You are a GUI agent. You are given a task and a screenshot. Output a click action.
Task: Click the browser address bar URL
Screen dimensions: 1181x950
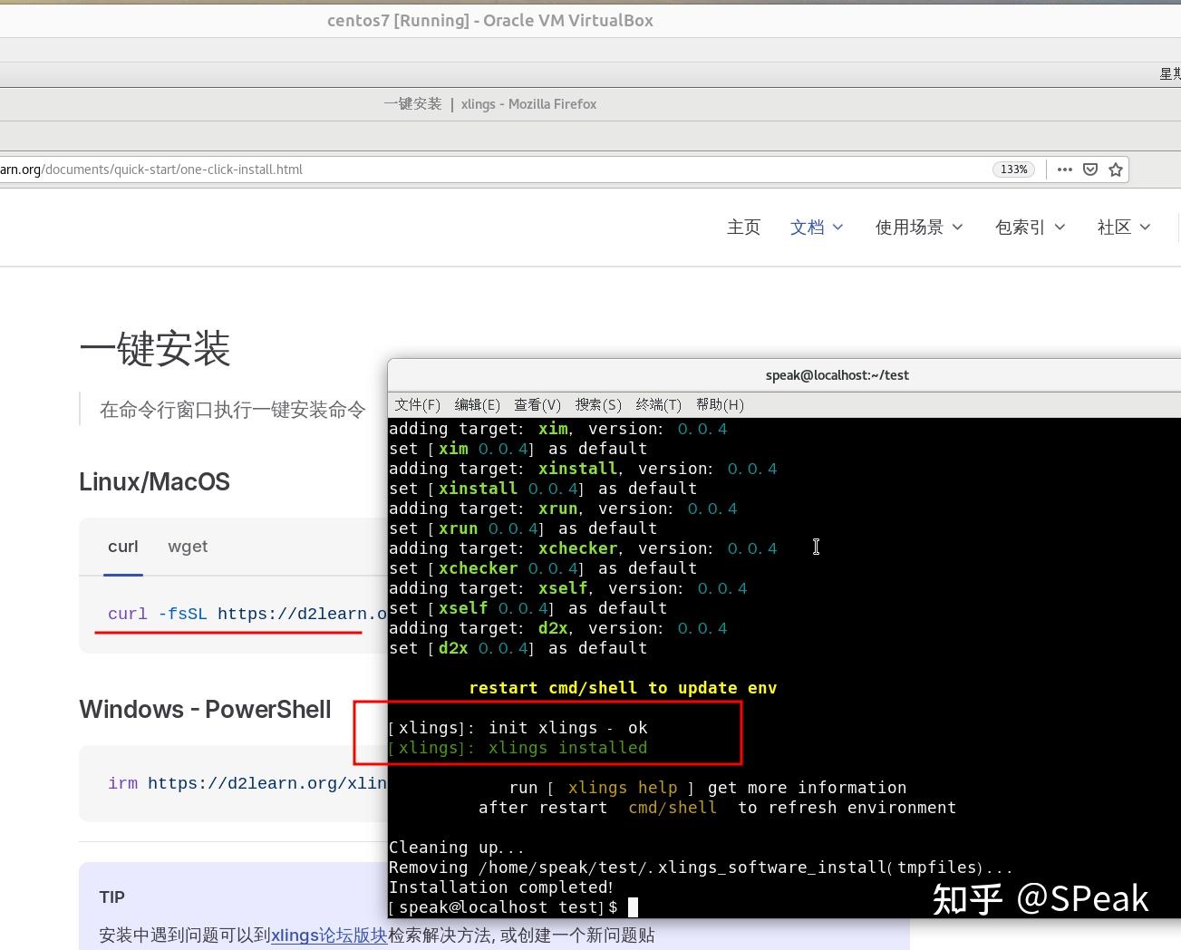pyautogui.click(x=151, y=170)
